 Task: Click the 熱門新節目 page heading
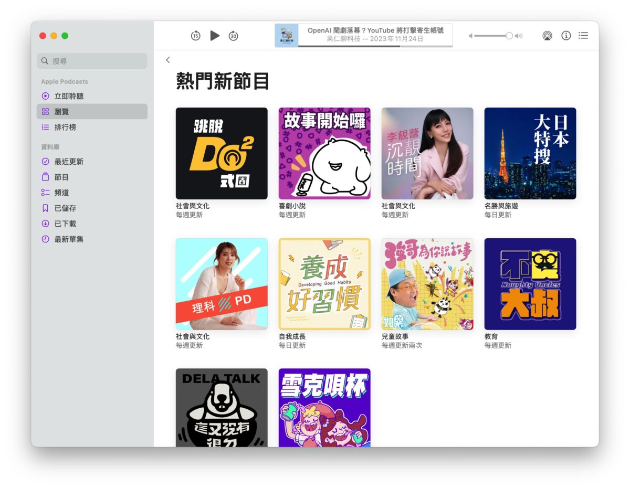(223, 81)
